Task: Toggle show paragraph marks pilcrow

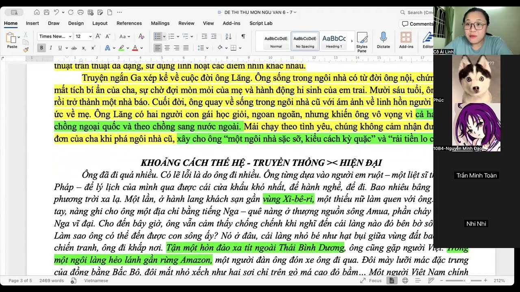Action: click(x=243, y=36)
